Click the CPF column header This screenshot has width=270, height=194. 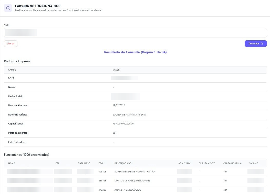click(x=58, y=163)
